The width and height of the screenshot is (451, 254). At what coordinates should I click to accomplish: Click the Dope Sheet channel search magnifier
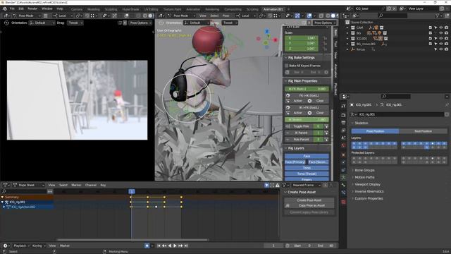4,191
